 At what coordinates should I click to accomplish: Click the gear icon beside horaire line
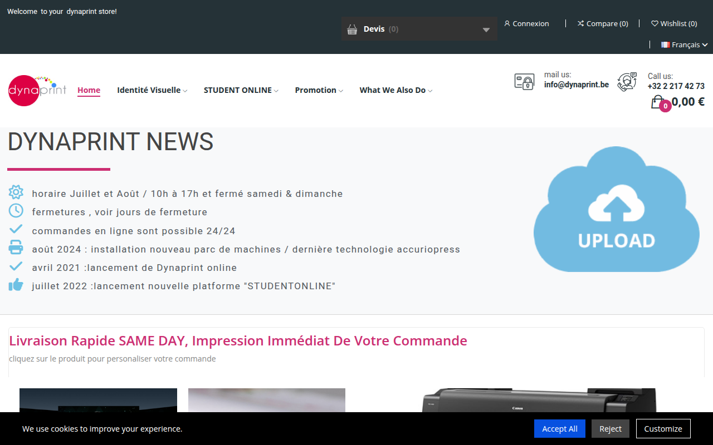(16, 192)
